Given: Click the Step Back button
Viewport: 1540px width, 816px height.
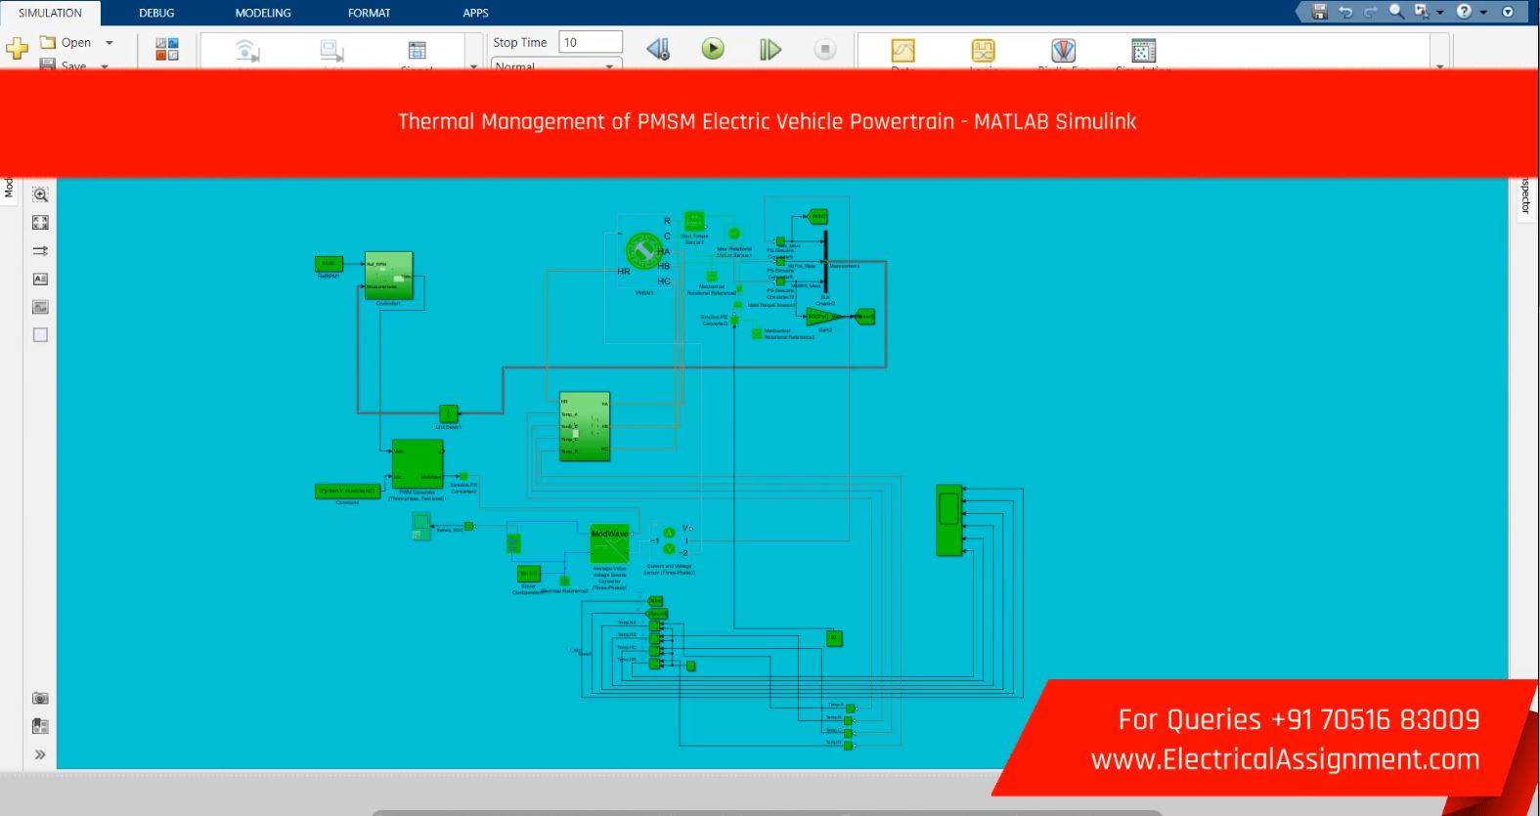Looking at the screenshot, I should pos(658,49).
